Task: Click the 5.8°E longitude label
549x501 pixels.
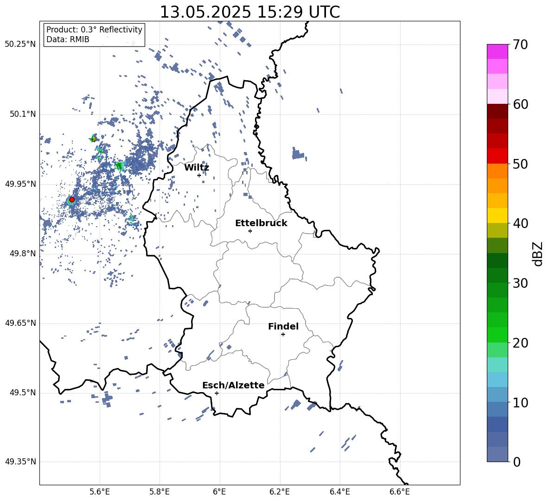Action: coord(160,492)
